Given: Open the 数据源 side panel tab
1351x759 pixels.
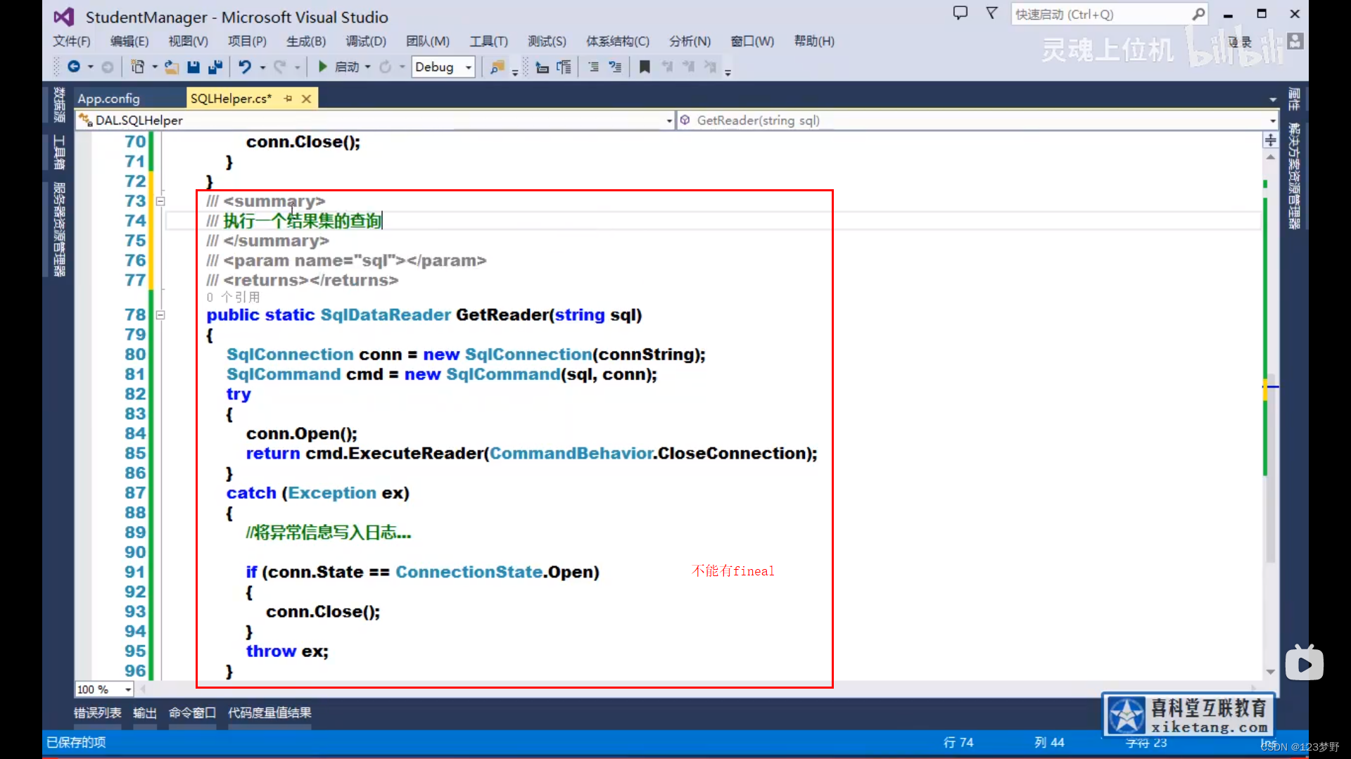Looking at the screenshot, I should pyautogui.click(x=59, y=104).
